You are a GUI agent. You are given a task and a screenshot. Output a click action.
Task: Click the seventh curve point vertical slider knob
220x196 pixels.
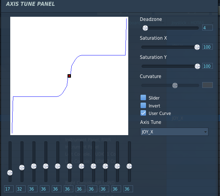point(82,166)
